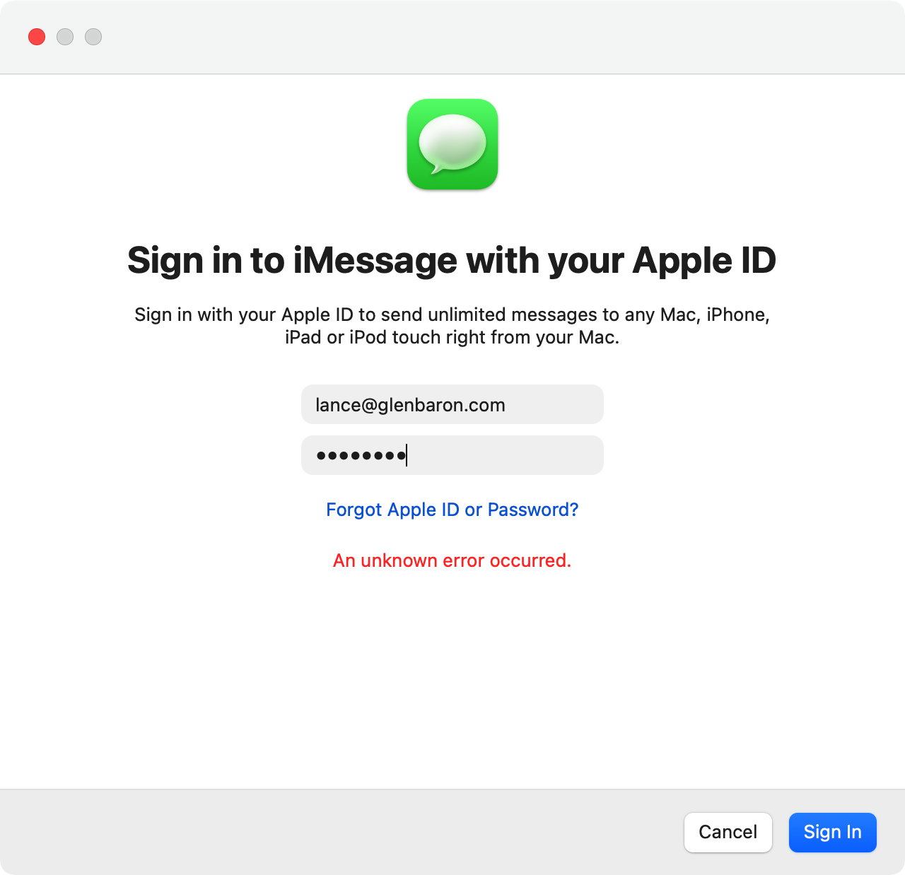Click the green Messages app icon

point(452,144)
